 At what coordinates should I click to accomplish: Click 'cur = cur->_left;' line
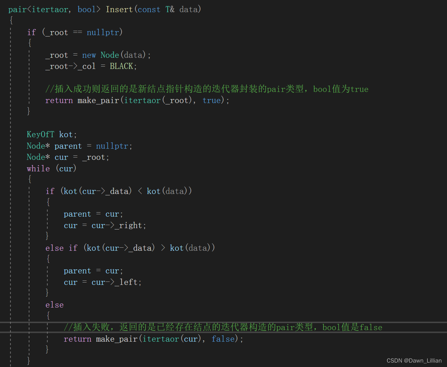103,282
